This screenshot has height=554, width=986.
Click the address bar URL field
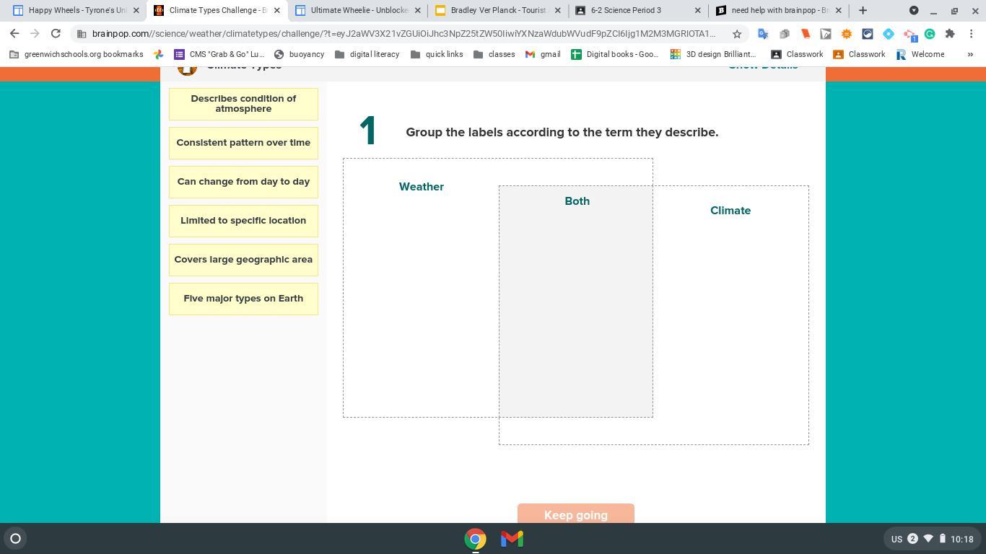404,34
